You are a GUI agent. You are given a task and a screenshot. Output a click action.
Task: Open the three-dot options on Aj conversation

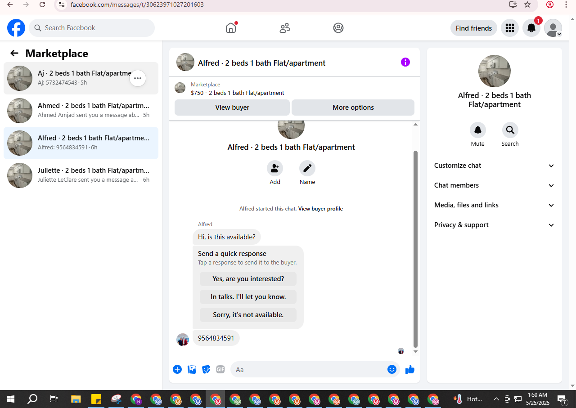(138, 78)
